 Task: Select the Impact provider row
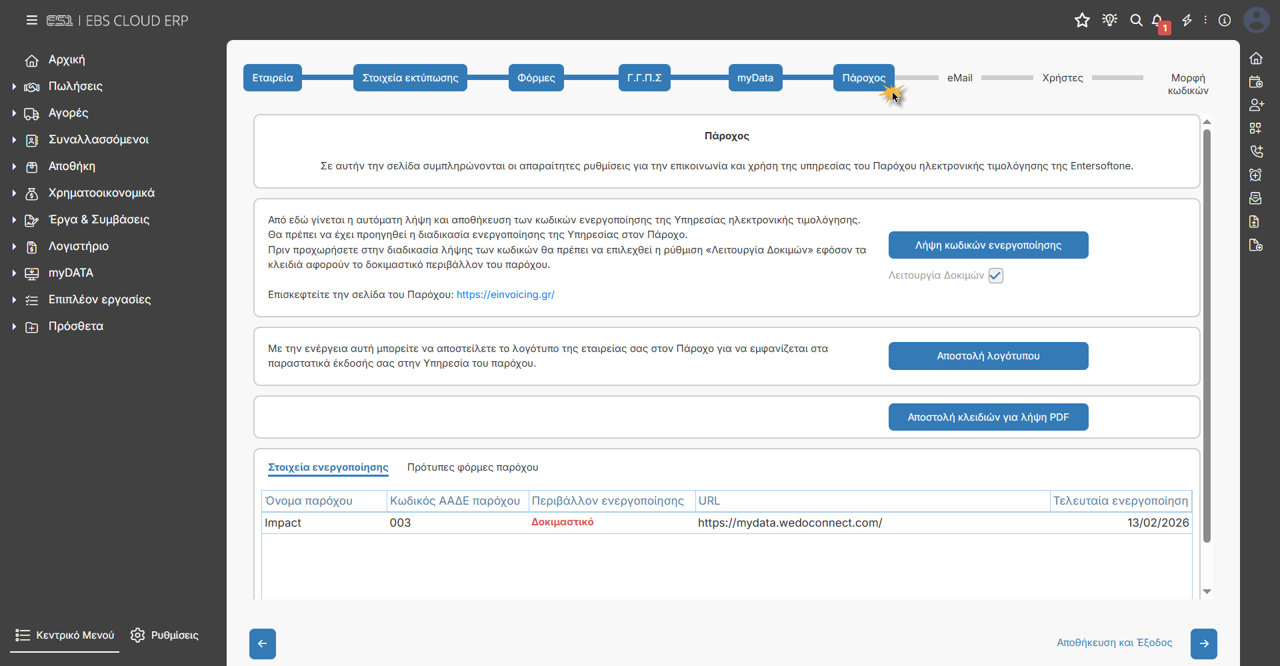(x=727, y=523)
